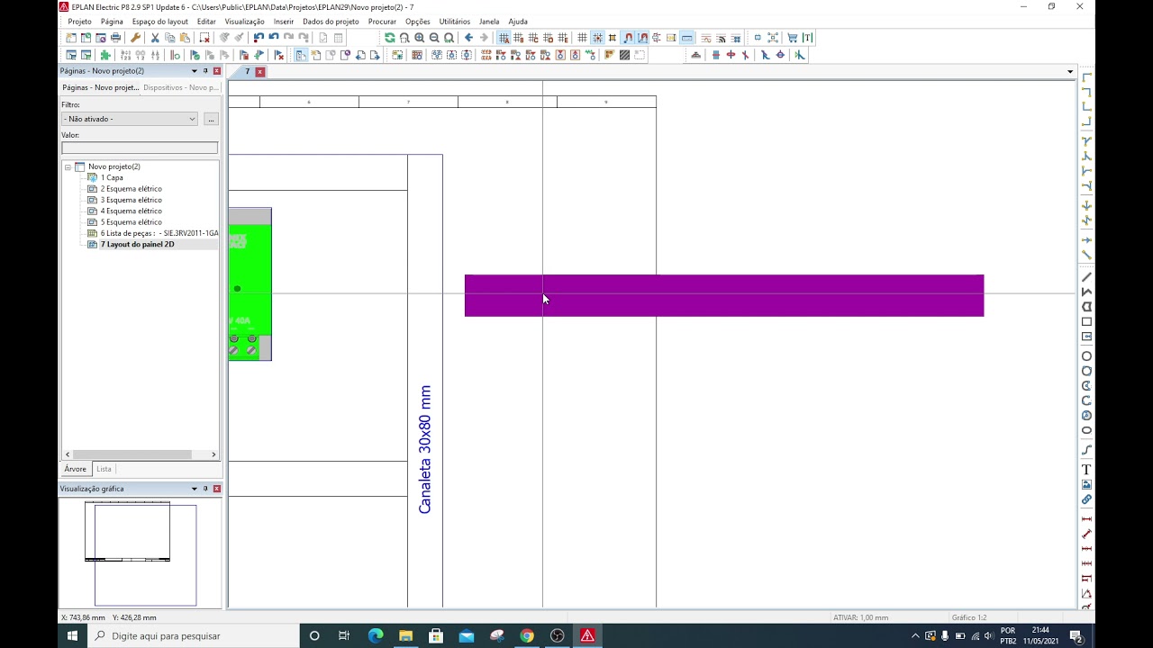Click the Paste clipboard icon
This screenshot has width=1153, height=648.
pyautogui.click(x=185, y=38)
